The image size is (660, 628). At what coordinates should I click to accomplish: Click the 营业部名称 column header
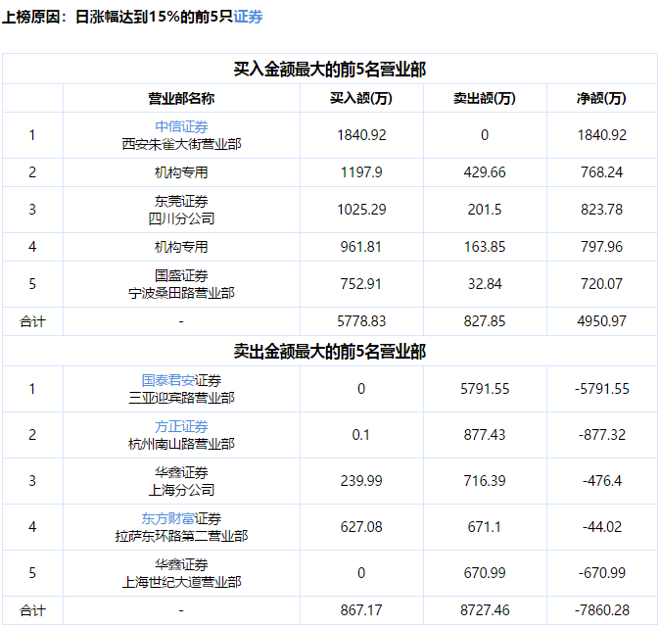(181, 98)
